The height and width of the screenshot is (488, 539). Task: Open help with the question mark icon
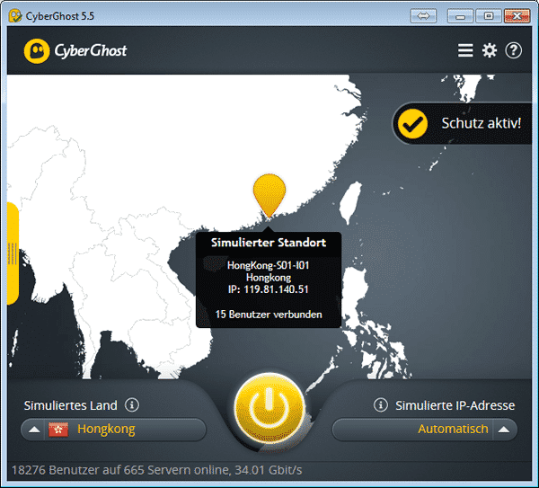point(513,50)
